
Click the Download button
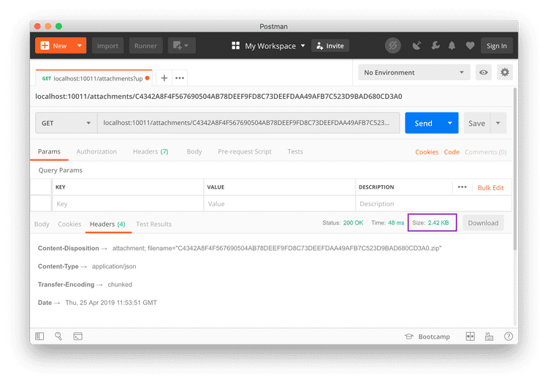point(484,223)
